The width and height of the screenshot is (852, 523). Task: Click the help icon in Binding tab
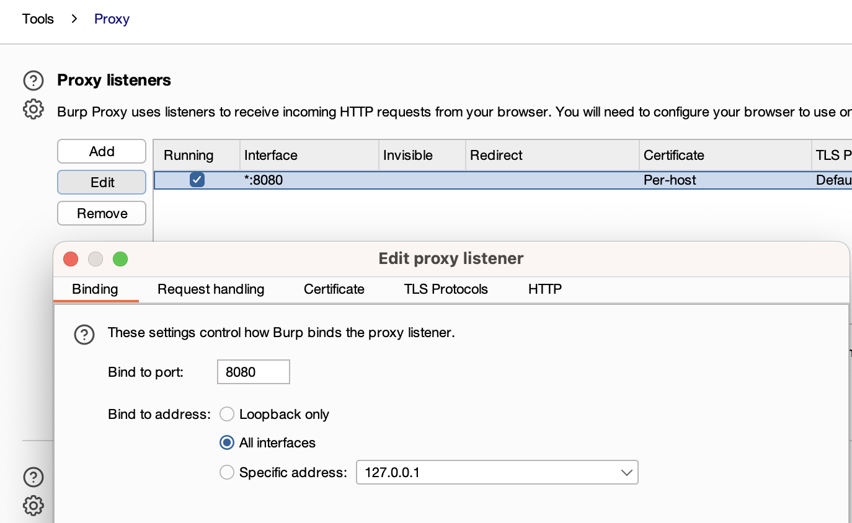pyautogui.click(x=84, y=335)
